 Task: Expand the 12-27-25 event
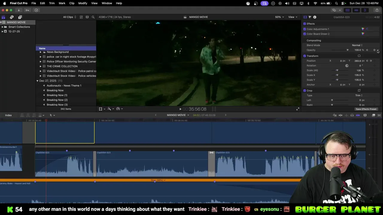click(2, 31)
